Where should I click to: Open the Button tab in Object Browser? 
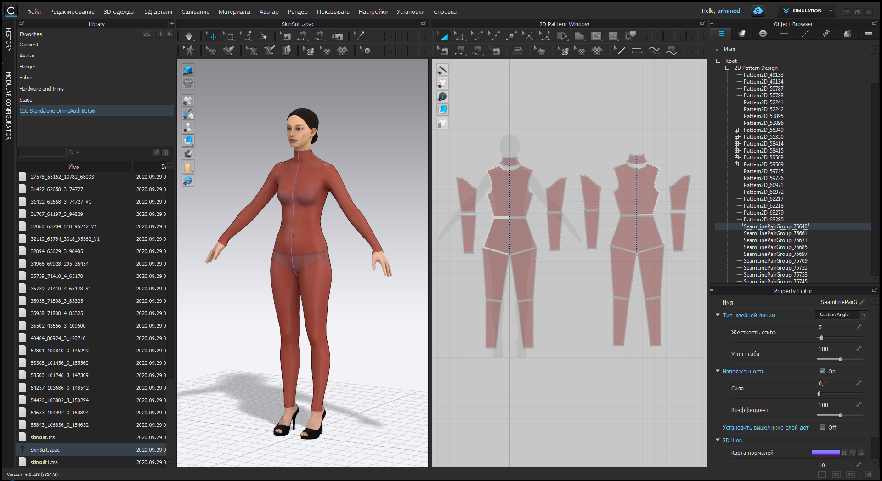(763, 34)
